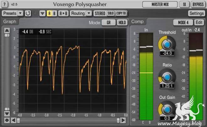Click the -4.4 DB readout in graph
Viewport: 207px width, 127px height.
(x=28, y=32)
